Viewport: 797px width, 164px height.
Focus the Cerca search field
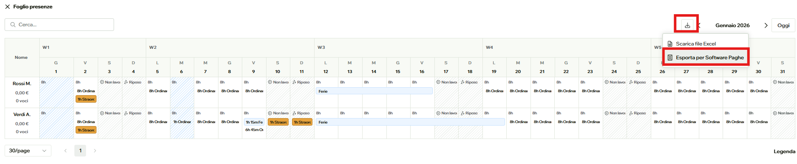pyautogui.click(x=59, y=25)
